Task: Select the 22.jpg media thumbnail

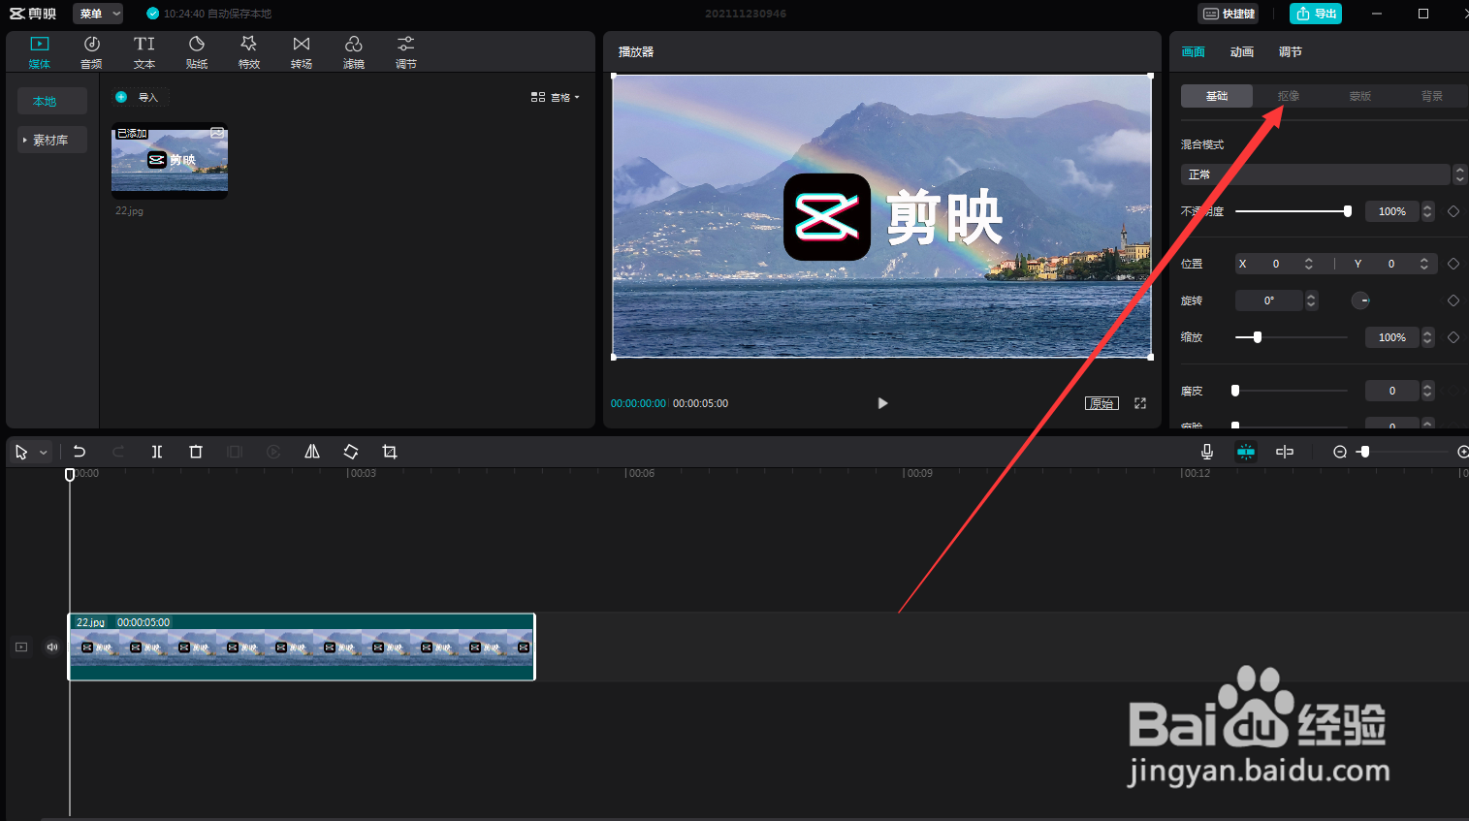Action: pyautogui.click(x=170, y=161)
